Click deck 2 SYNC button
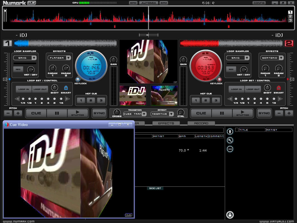 [264, 113]
